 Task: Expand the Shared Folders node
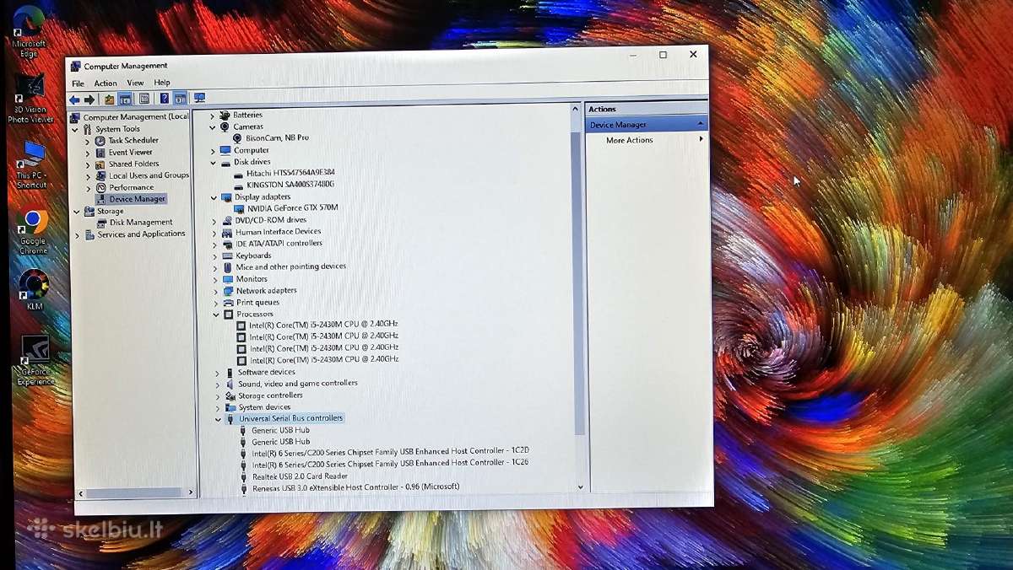click(87, 164)
